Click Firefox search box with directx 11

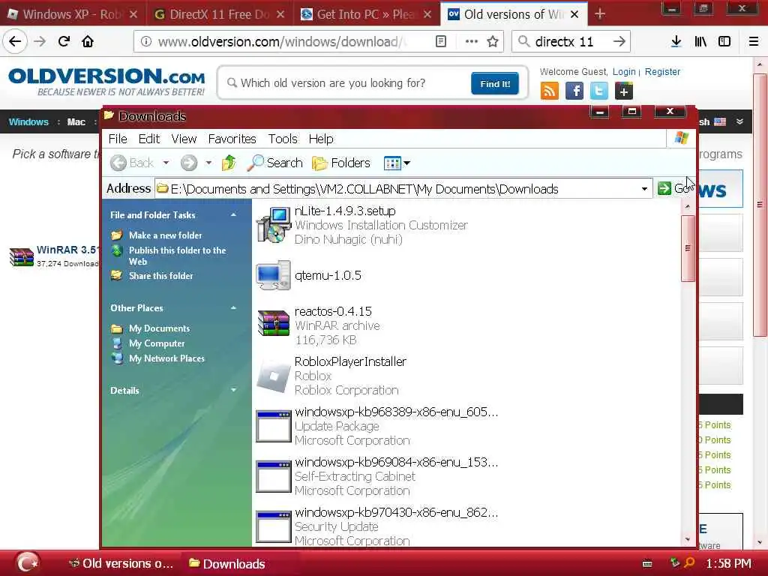pyautogui.click(x=571, y=42)
